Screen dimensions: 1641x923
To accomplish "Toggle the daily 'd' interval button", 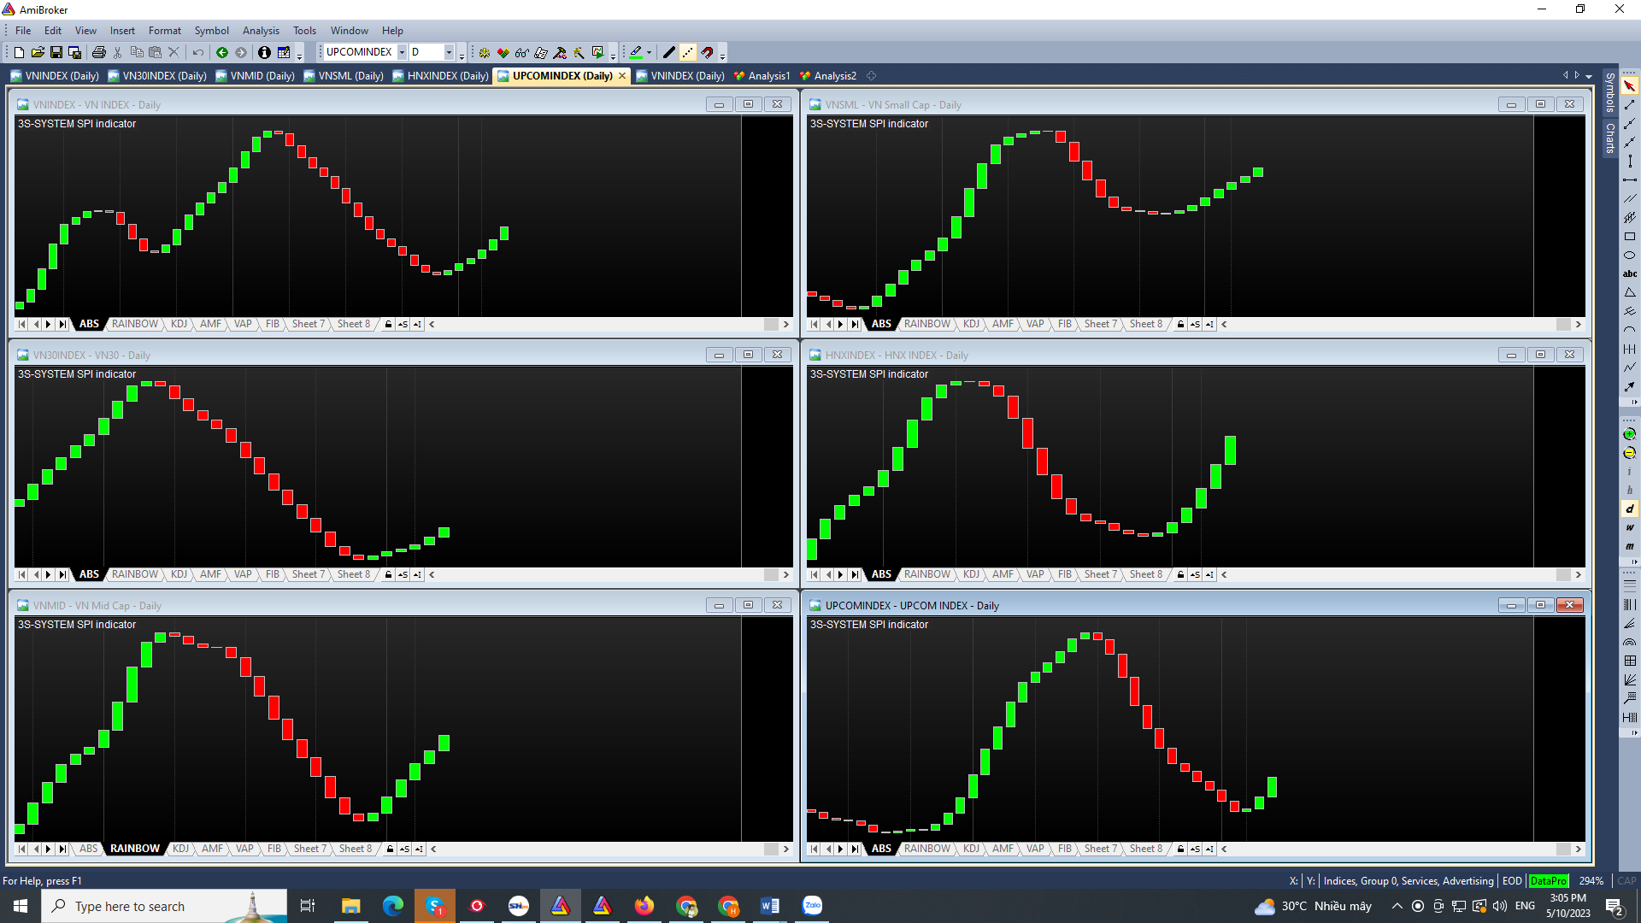I will tap(1629, 509).
